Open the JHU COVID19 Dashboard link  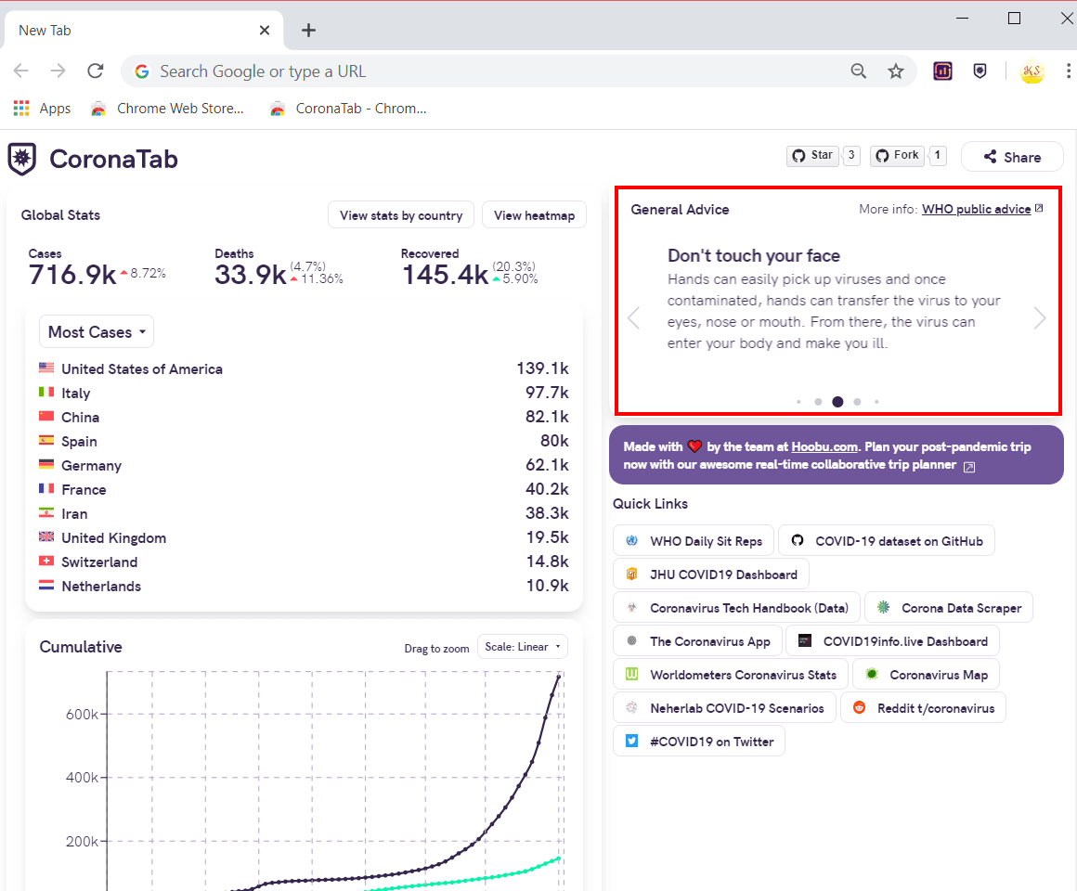pyautogui.click(x=711, y=575)
